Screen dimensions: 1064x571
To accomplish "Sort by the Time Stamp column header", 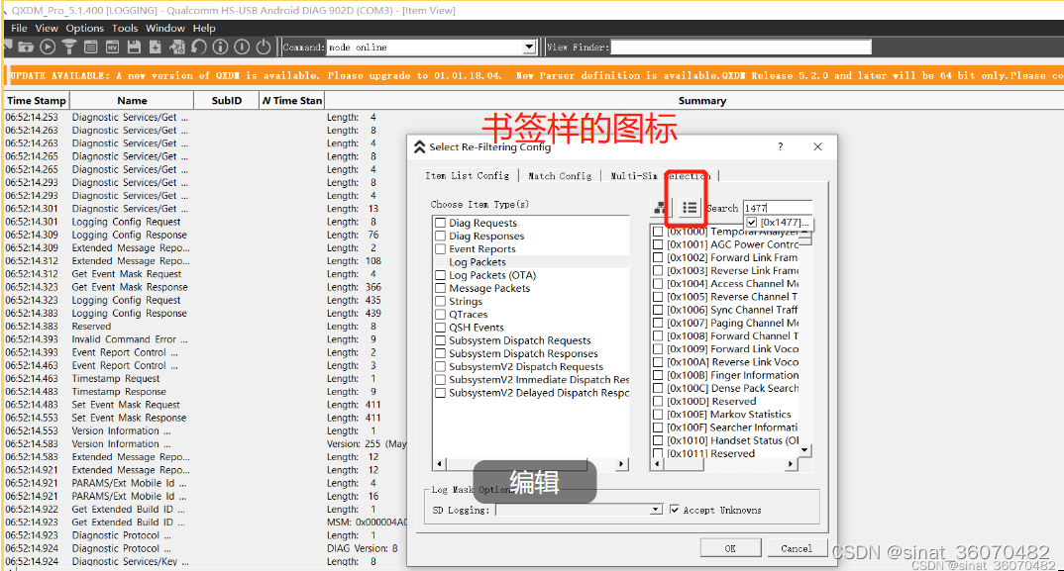I will pos(36,100).
